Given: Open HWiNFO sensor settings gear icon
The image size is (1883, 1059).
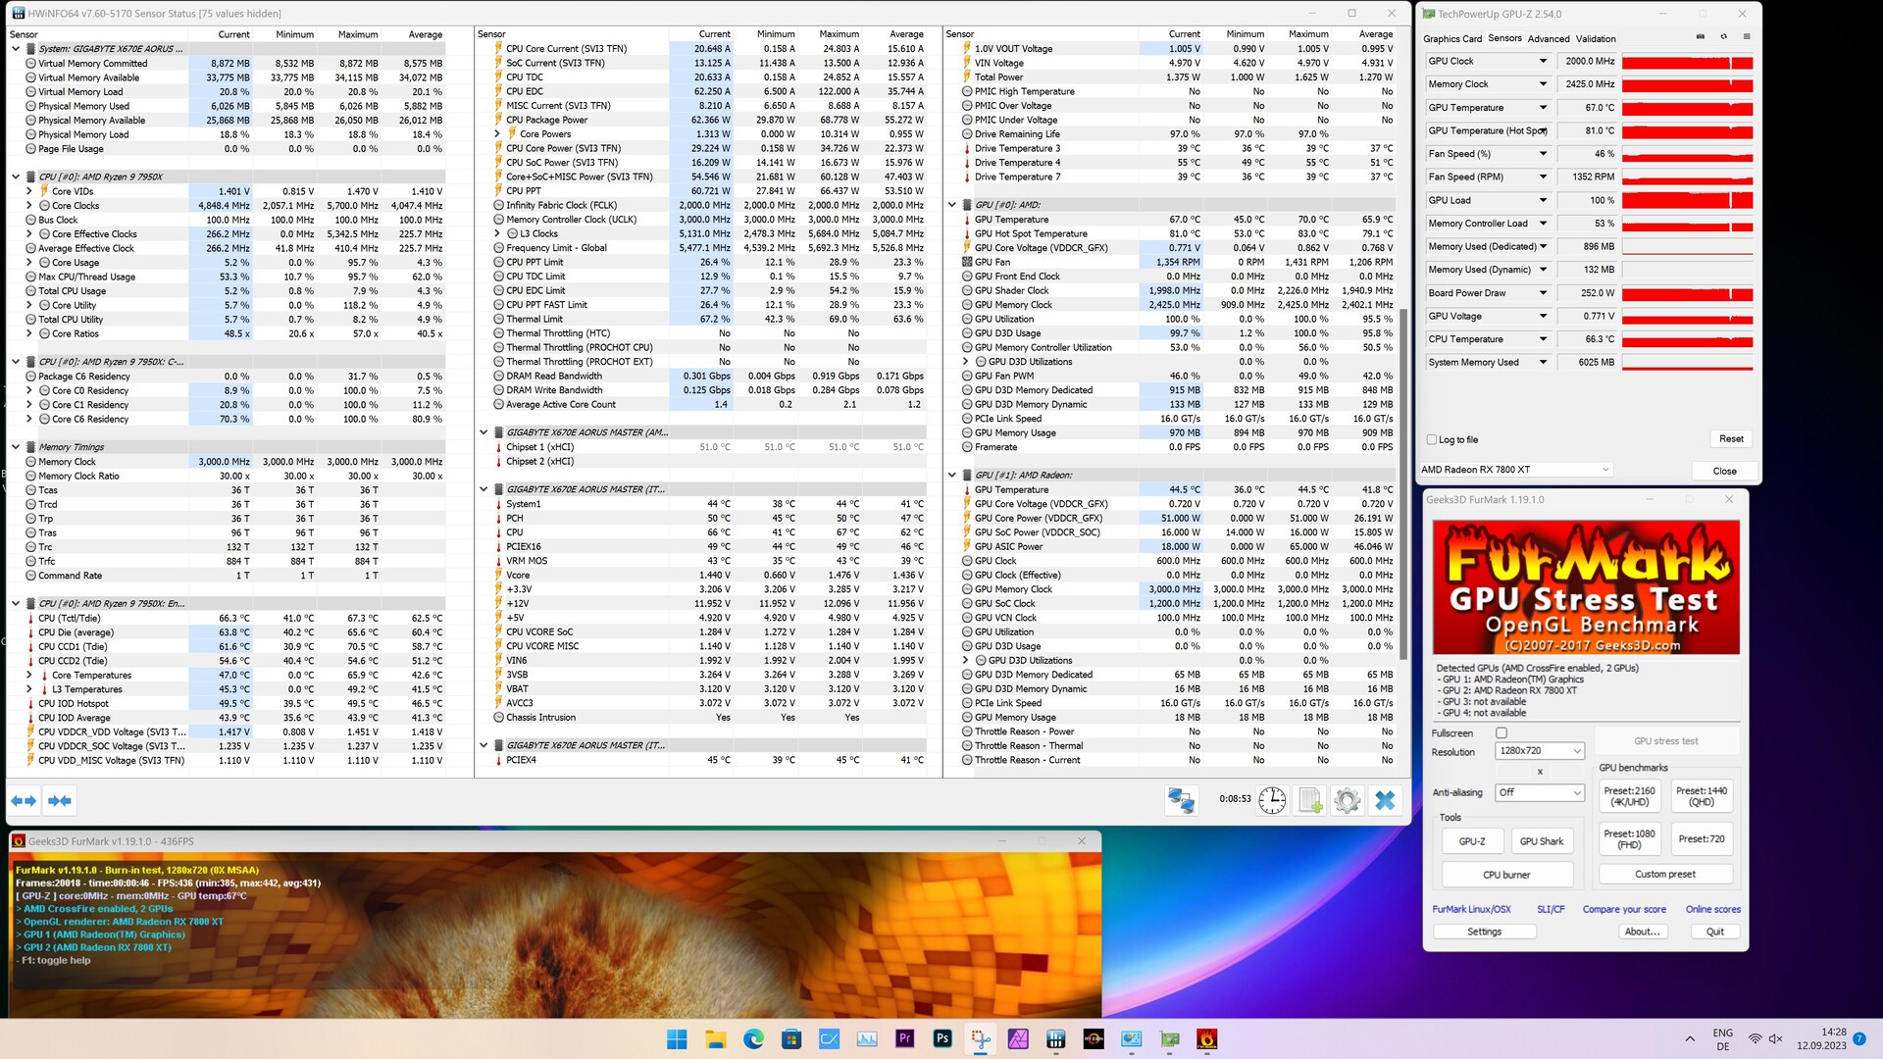Looking at the screenshot, I should [x=1348, y=800].
